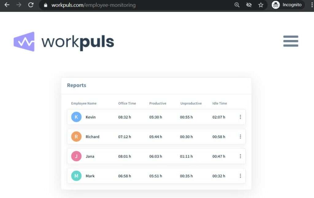
Task: Click Kevin's Idle Time value 02:07 h
Action: click(219, 117)
